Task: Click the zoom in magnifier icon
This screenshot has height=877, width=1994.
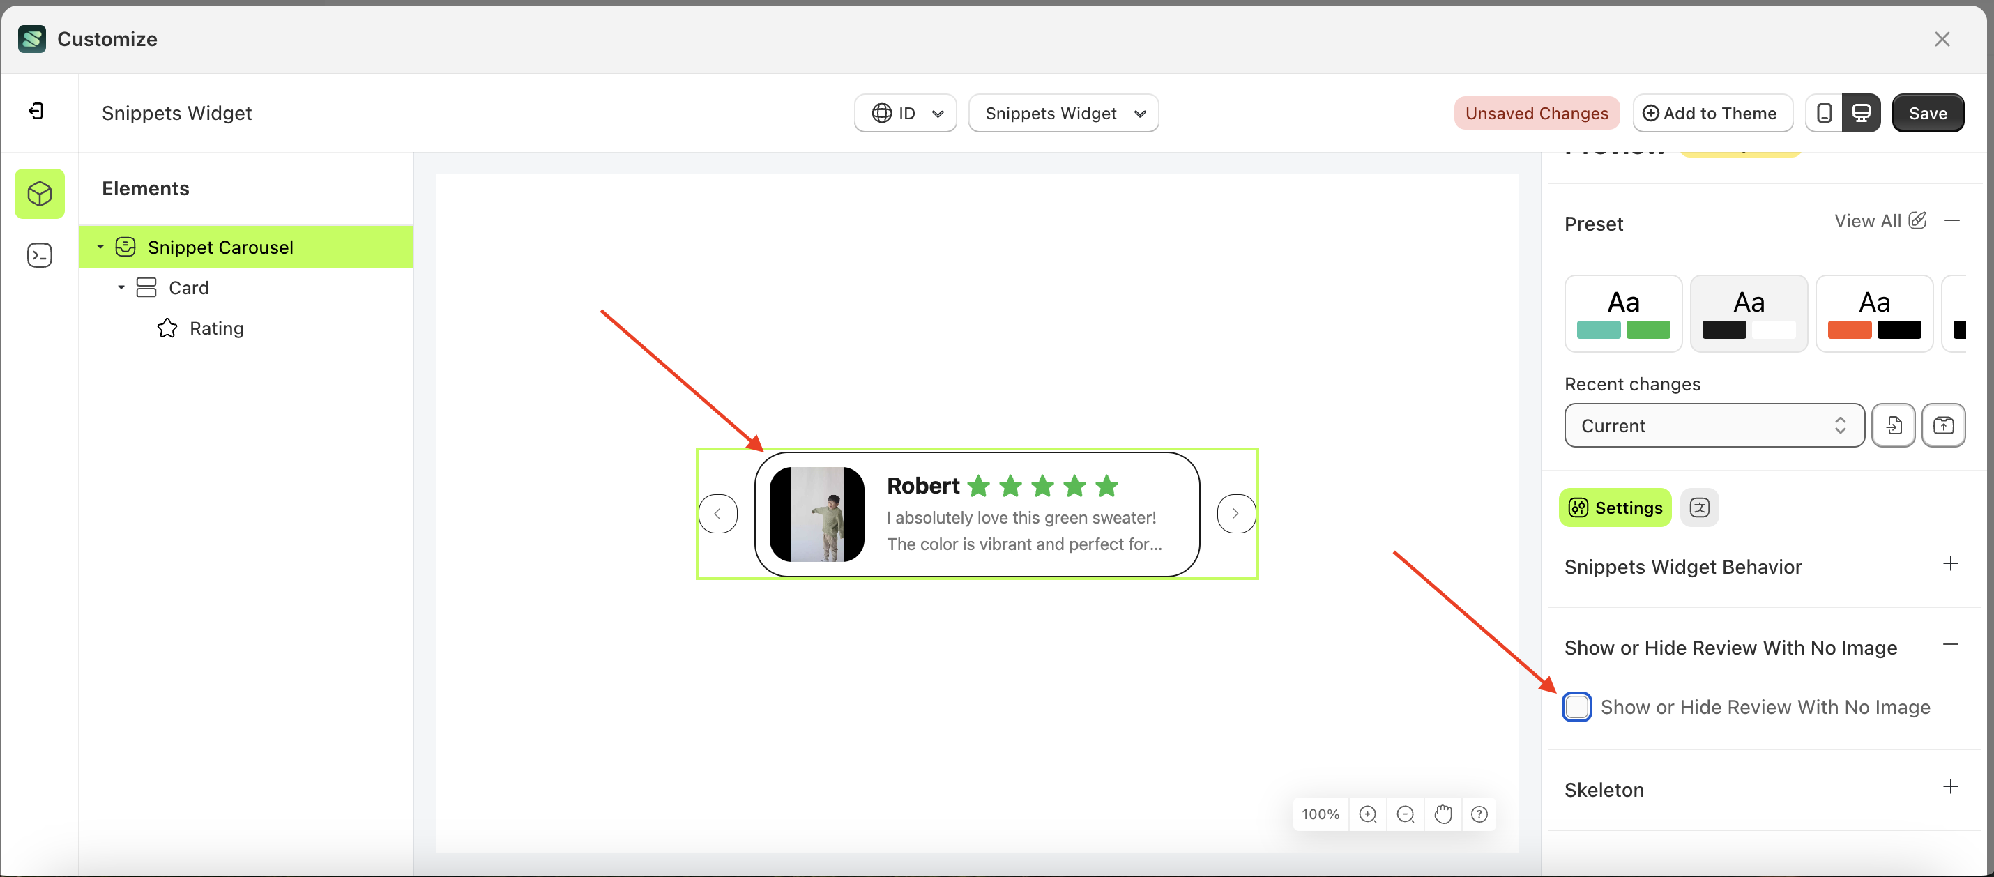Action: point(1368,814)
